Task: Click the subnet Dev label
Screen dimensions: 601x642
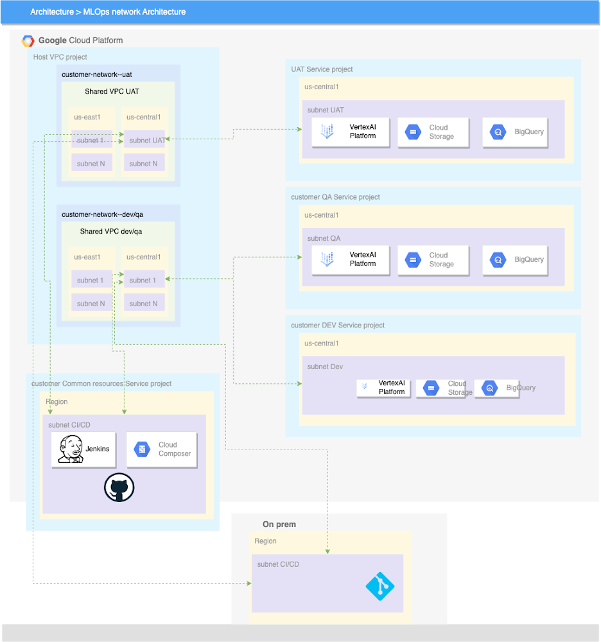Action: pos(325,367)
